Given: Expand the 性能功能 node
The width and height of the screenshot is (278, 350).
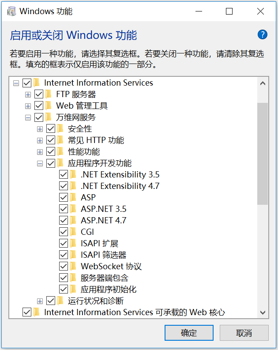Looking at the screenshot, I should point(40,152).
